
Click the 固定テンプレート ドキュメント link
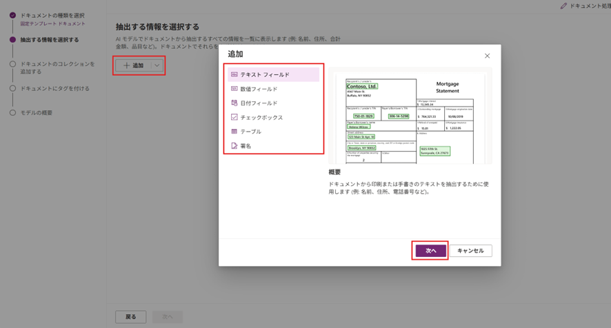52,23
